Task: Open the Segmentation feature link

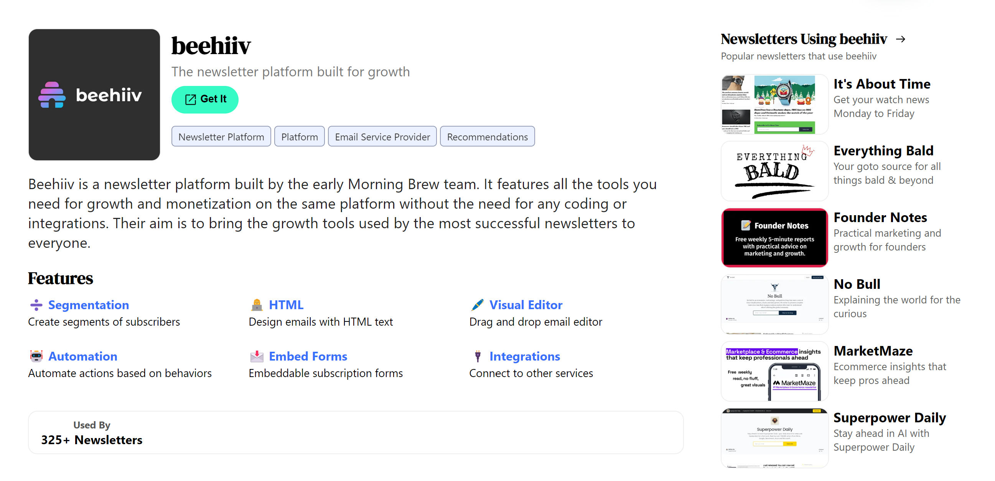Action: pos(89,305)
